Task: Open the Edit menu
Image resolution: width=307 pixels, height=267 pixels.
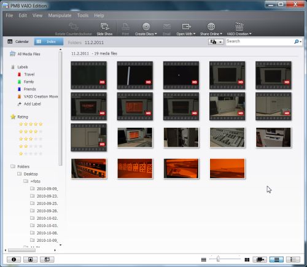Action: [x=23, y=15]
